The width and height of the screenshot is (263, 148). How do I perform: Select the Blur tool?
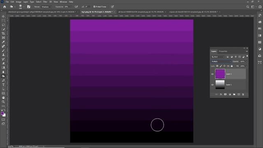point(3,72)
